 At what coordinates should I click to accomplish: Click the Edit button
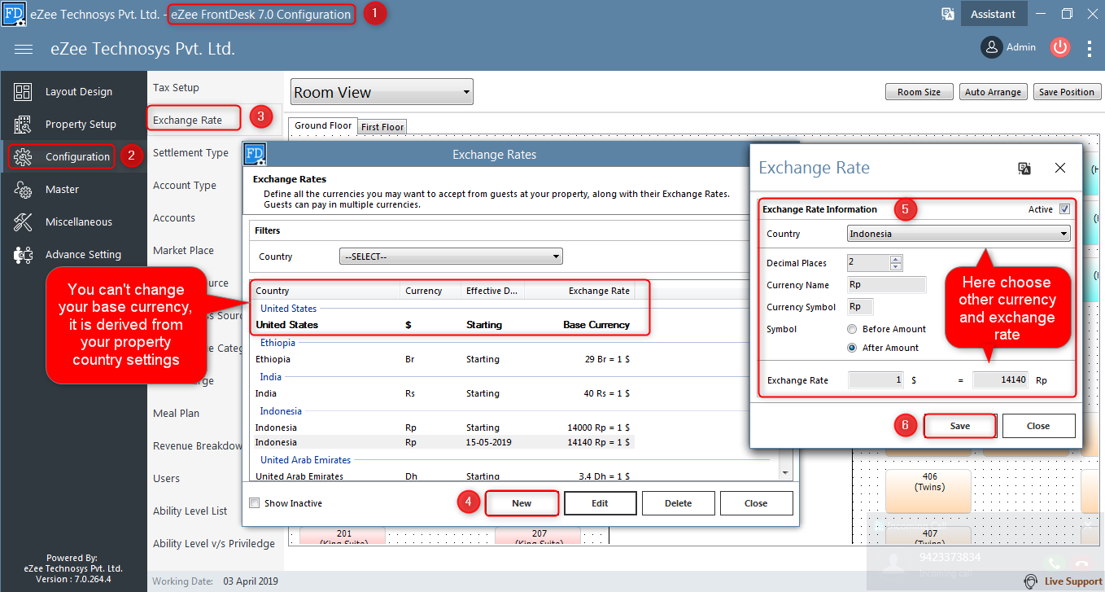[x=600, y=503]
